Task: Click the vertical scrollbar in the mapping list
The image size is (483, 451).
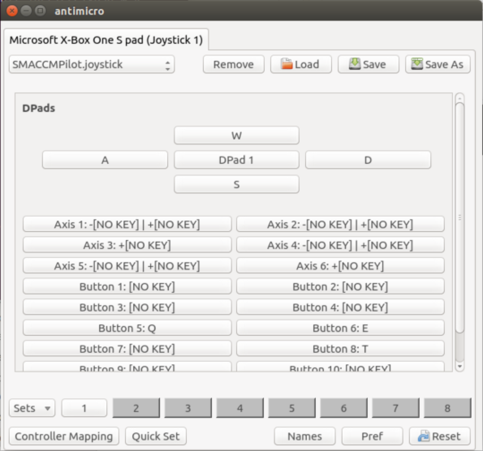Action: coord(459,219)
